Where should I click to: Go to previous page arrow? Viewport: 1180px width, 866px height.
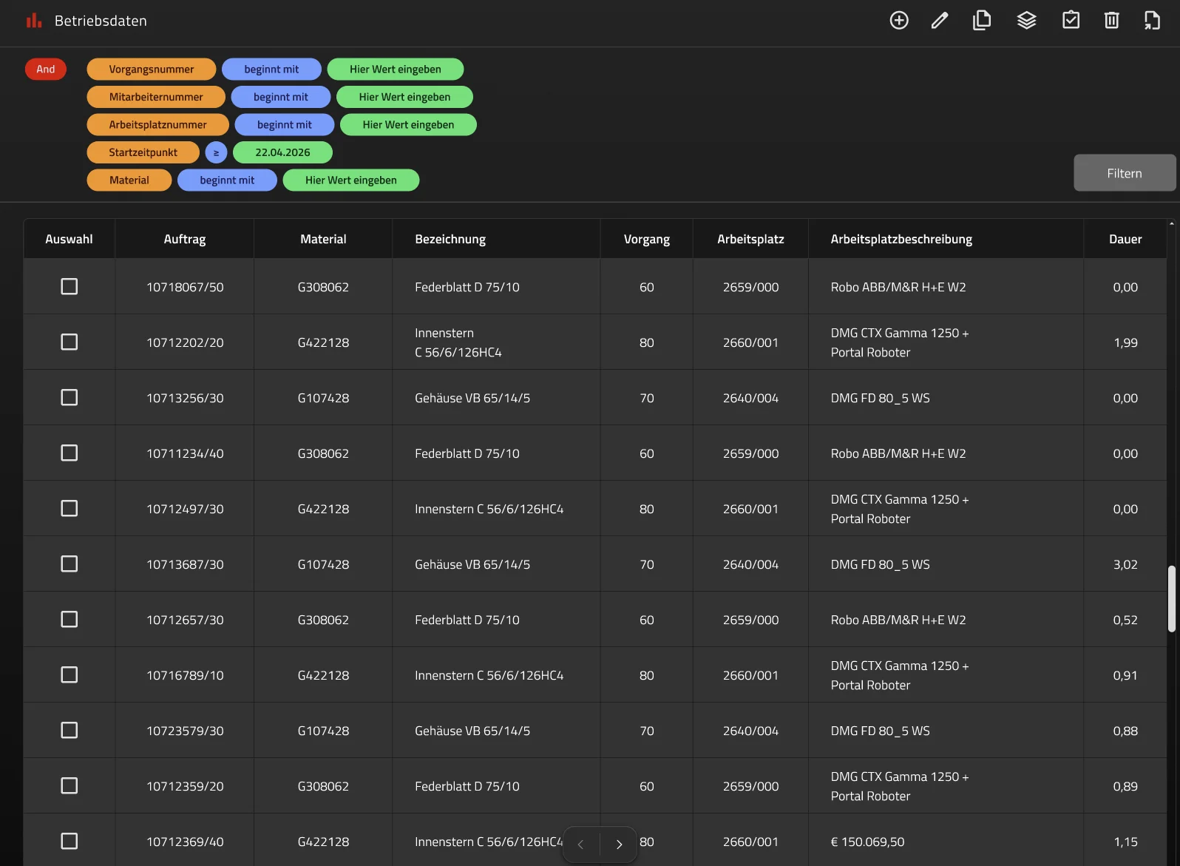[x=580, y=845]
